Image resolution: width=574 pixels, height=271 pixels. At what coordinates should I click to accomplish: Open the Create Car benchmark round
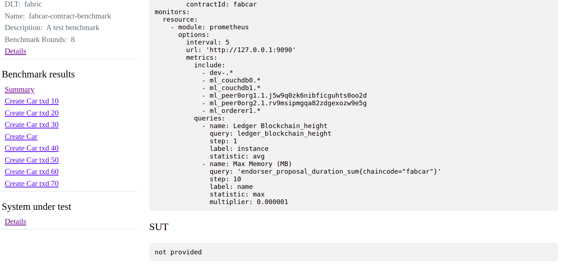(x=21, y=136)
